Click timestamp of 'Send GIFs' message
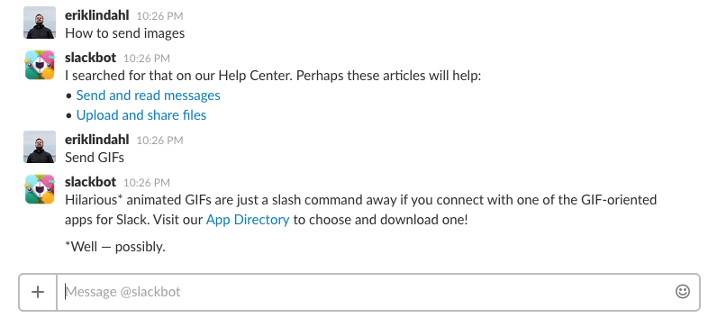This screenshot has height=327, width=708. [159, 141]
